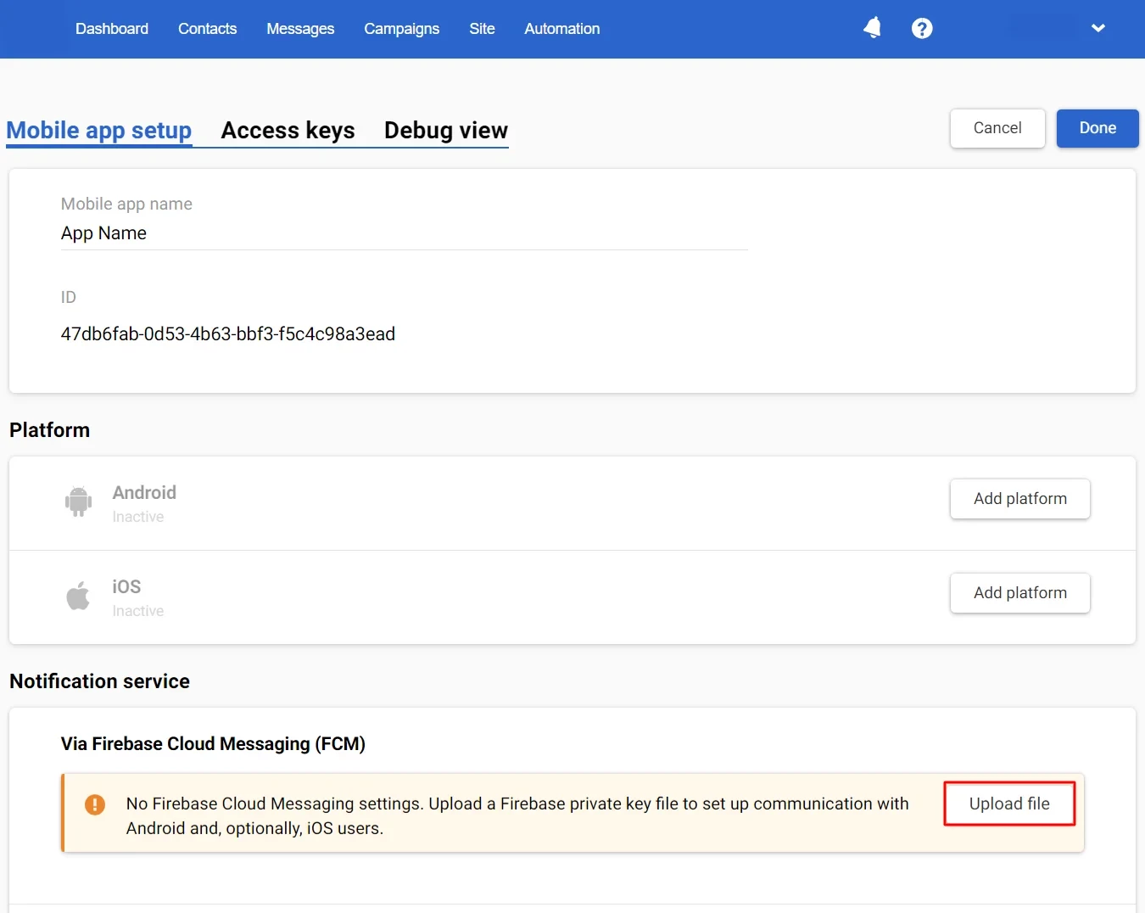
Task: Switch to the Debug view tab
Action: click(x=445, y=131)
